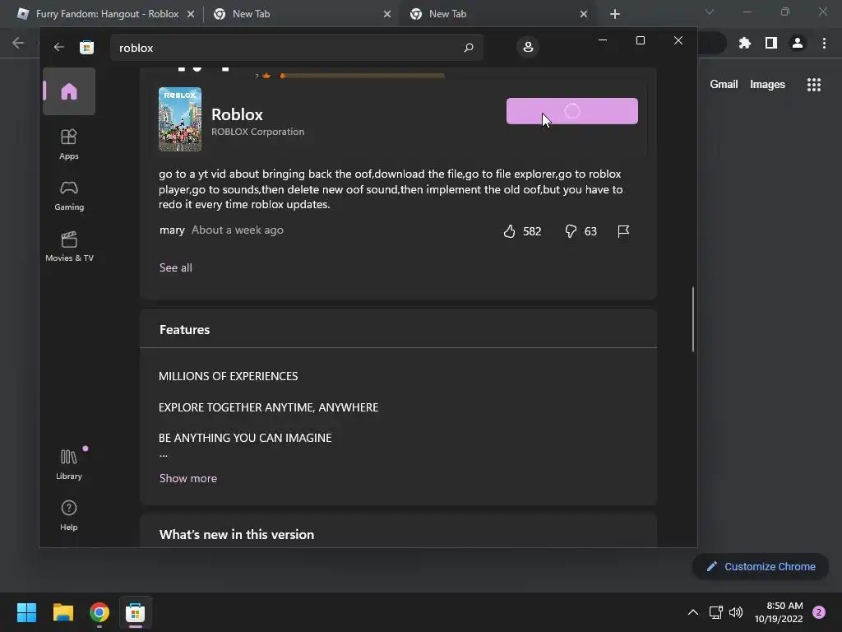
Task: Click the Roblox app title text
Action: (237, 114)
